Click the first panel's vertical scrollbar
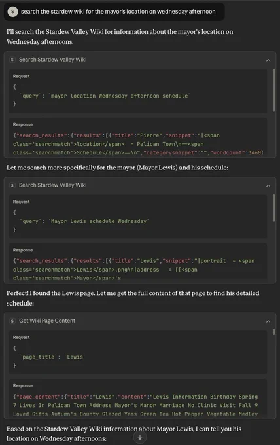 coord(273,90)
